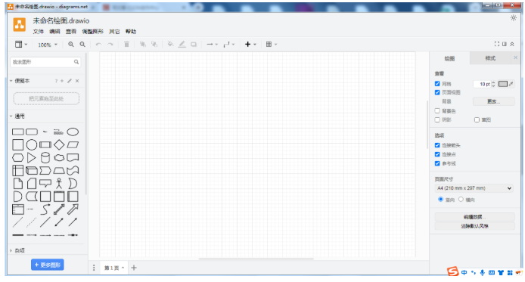
Task: Open the A4 page size dropdown
Action: pos(474,188)
